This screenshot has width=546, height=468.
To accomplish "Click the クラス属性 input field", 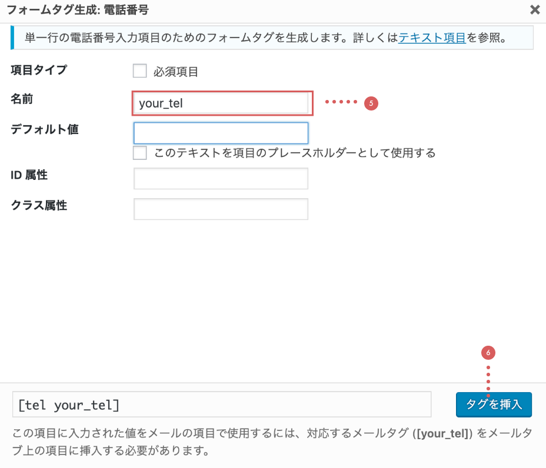I will pos(221,209).
